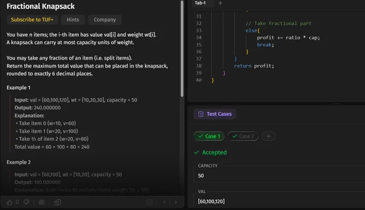
Task: Click the 'break;' statement on line 35
Action: (266, 45)
